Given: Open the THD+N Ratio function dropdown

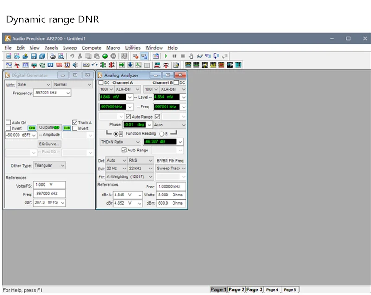Looking at the screenshot, I should [120, 142].
